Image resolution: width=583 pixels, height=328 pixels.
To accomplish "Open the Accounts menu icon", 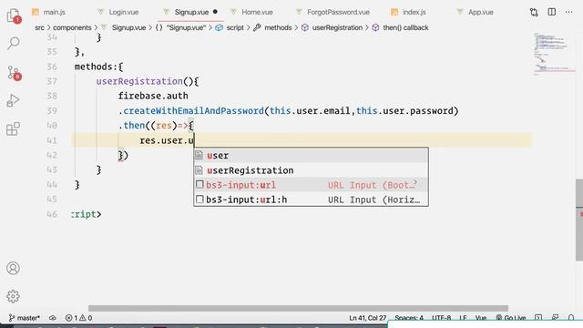I will coord(13,268).
